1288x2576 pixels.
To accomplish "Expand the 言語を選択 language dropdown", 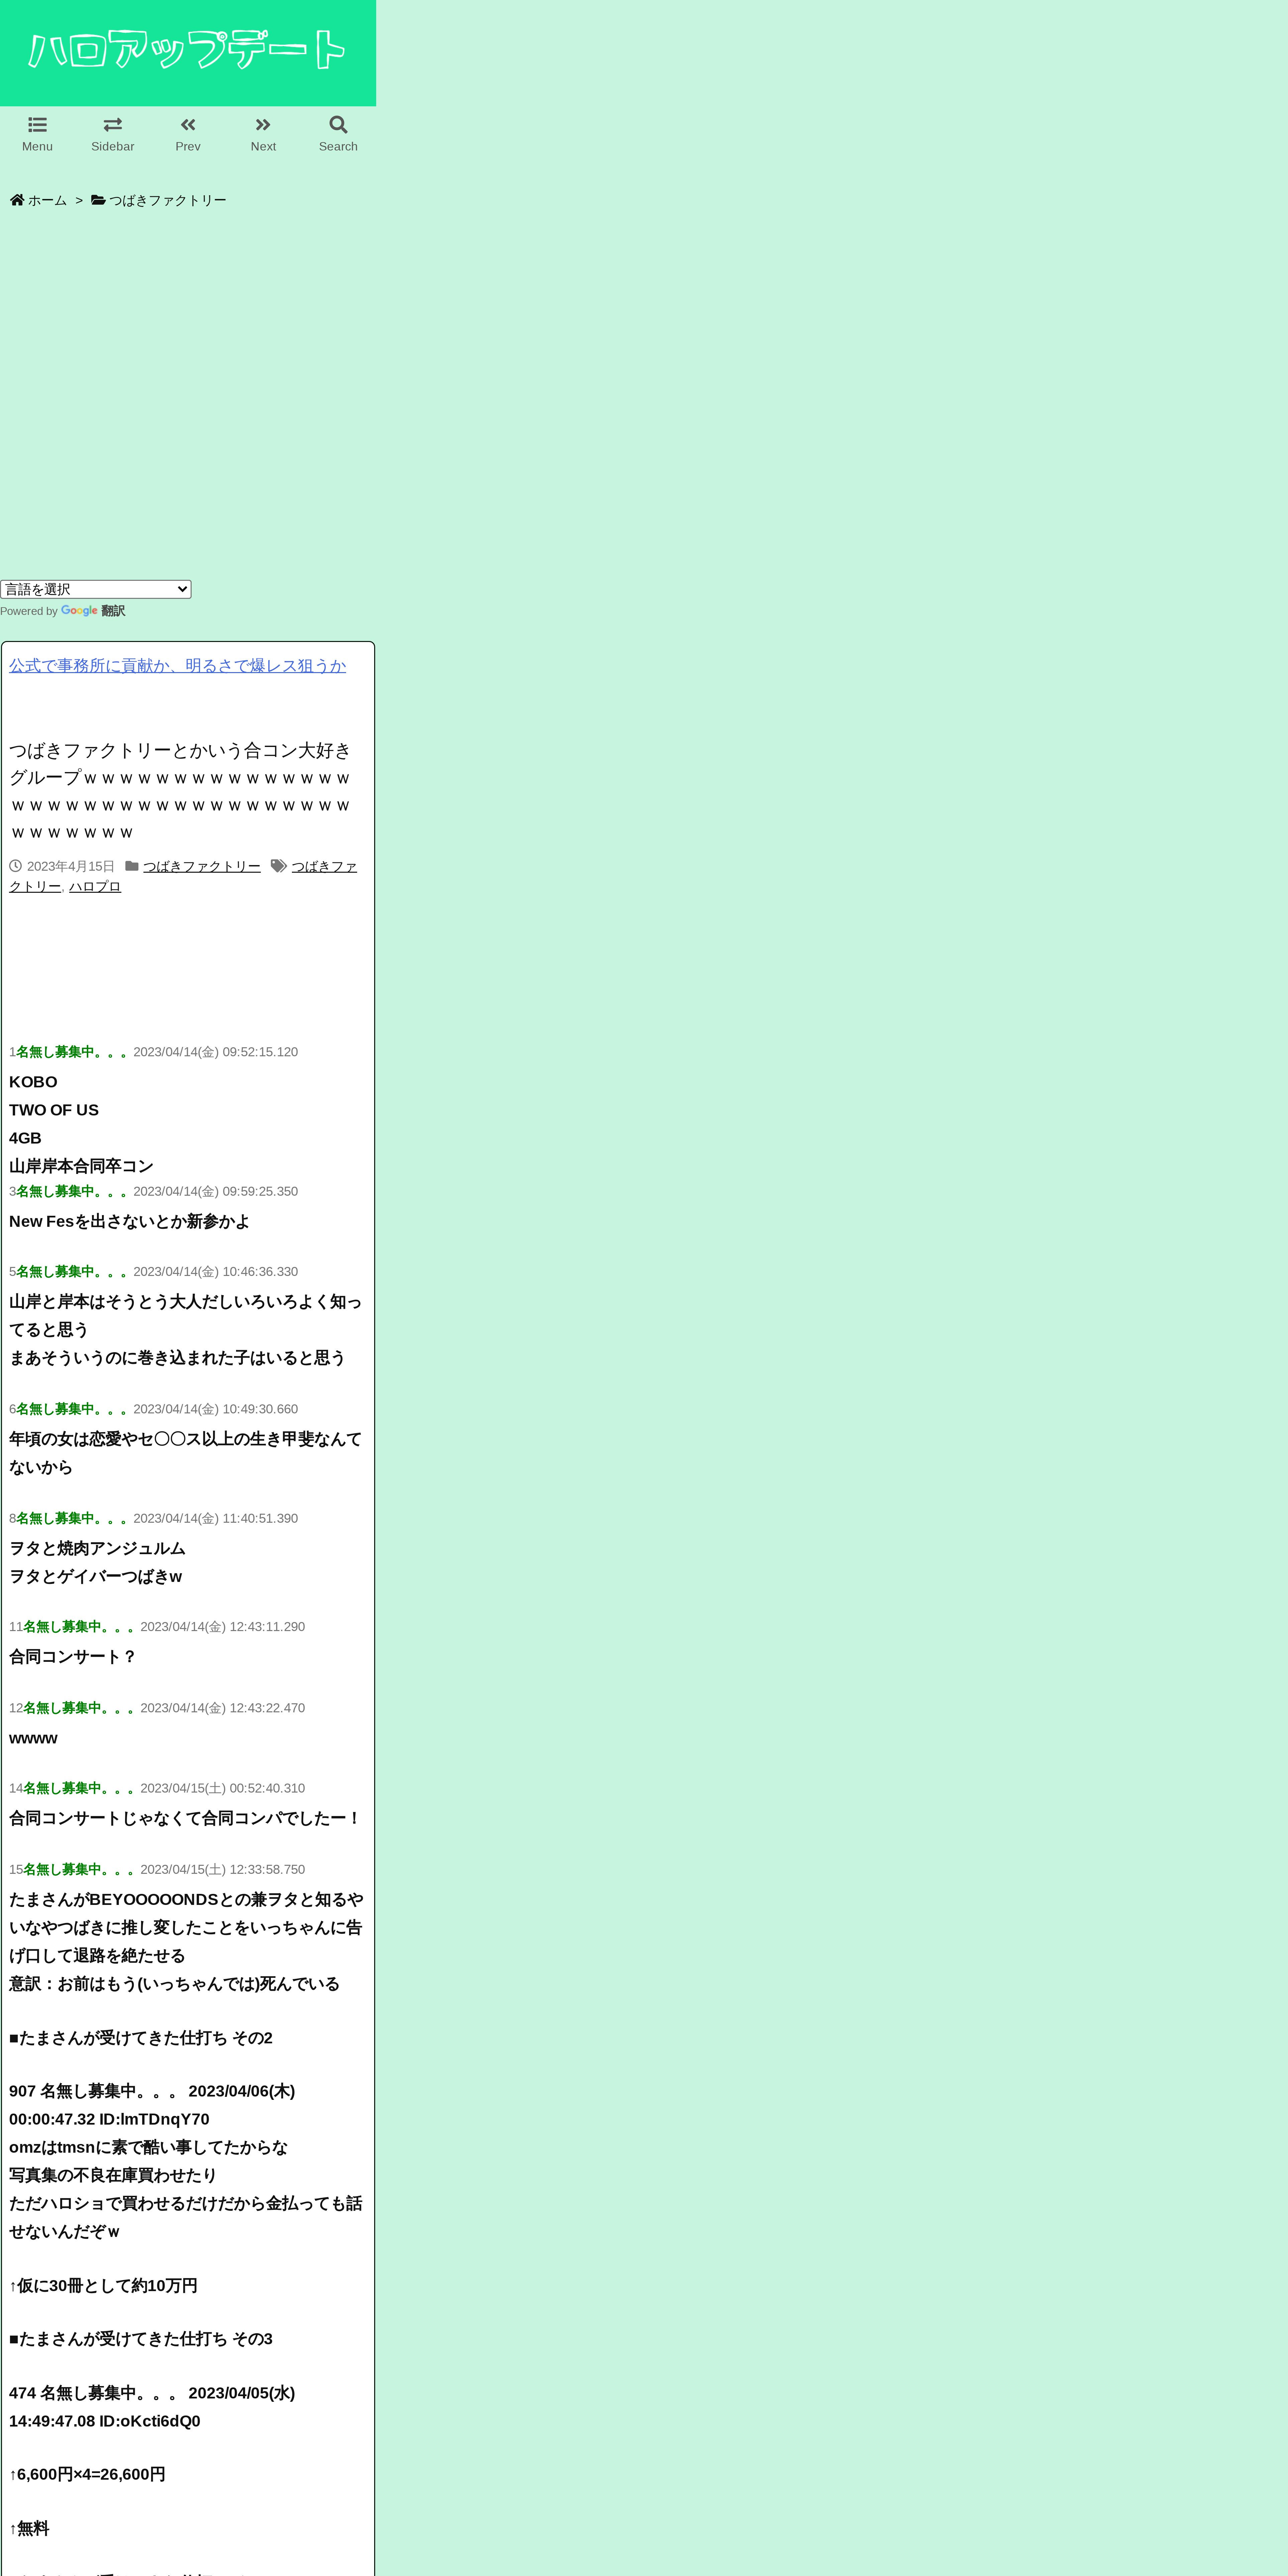I will 96,589.
